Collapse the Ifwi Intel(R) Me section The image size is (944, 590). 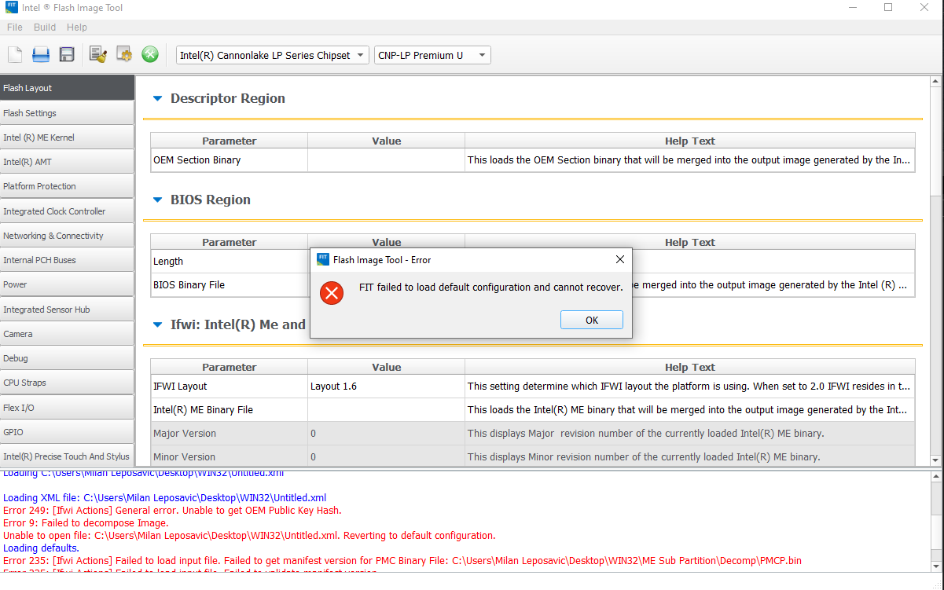pyautogui.click(x=156, y=324)
